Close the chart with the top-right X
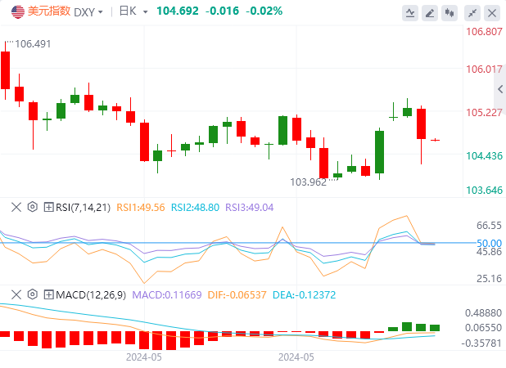Viewport: 506px width, 368px height. pyautogui.click(x=491, y=12)
